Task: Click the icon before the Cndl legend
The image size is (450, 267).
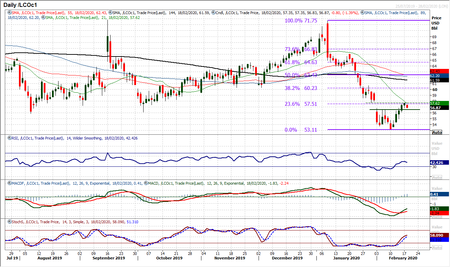Action: click(x=213, y=13)
